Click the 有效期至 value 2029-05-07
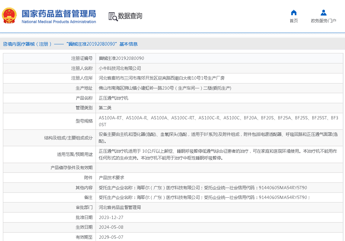 coord(111,237)
